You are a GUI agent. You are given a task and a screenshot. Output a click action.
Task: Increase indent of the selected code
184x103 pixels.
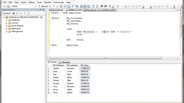[106, 6]
